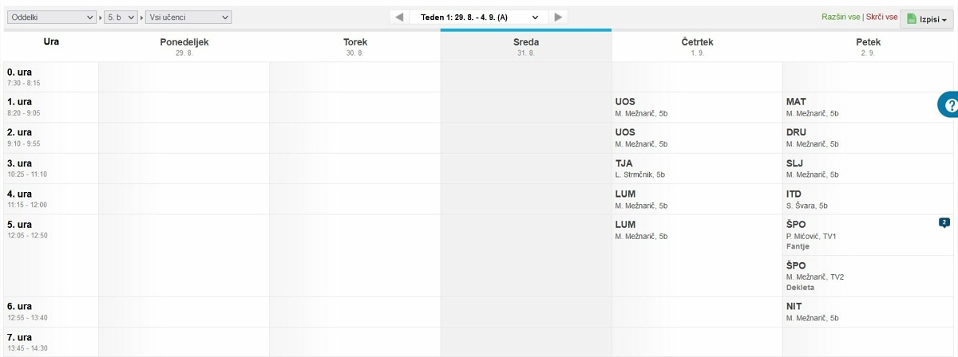Image resolution: width=958 pixels, height=357 pixels.
Task: Click the Skrči vse link
Action: click(x=882, y=17)
